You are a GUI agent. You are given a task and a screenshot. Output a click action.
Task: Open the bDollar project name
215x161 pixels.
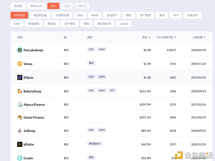[29, 144]
